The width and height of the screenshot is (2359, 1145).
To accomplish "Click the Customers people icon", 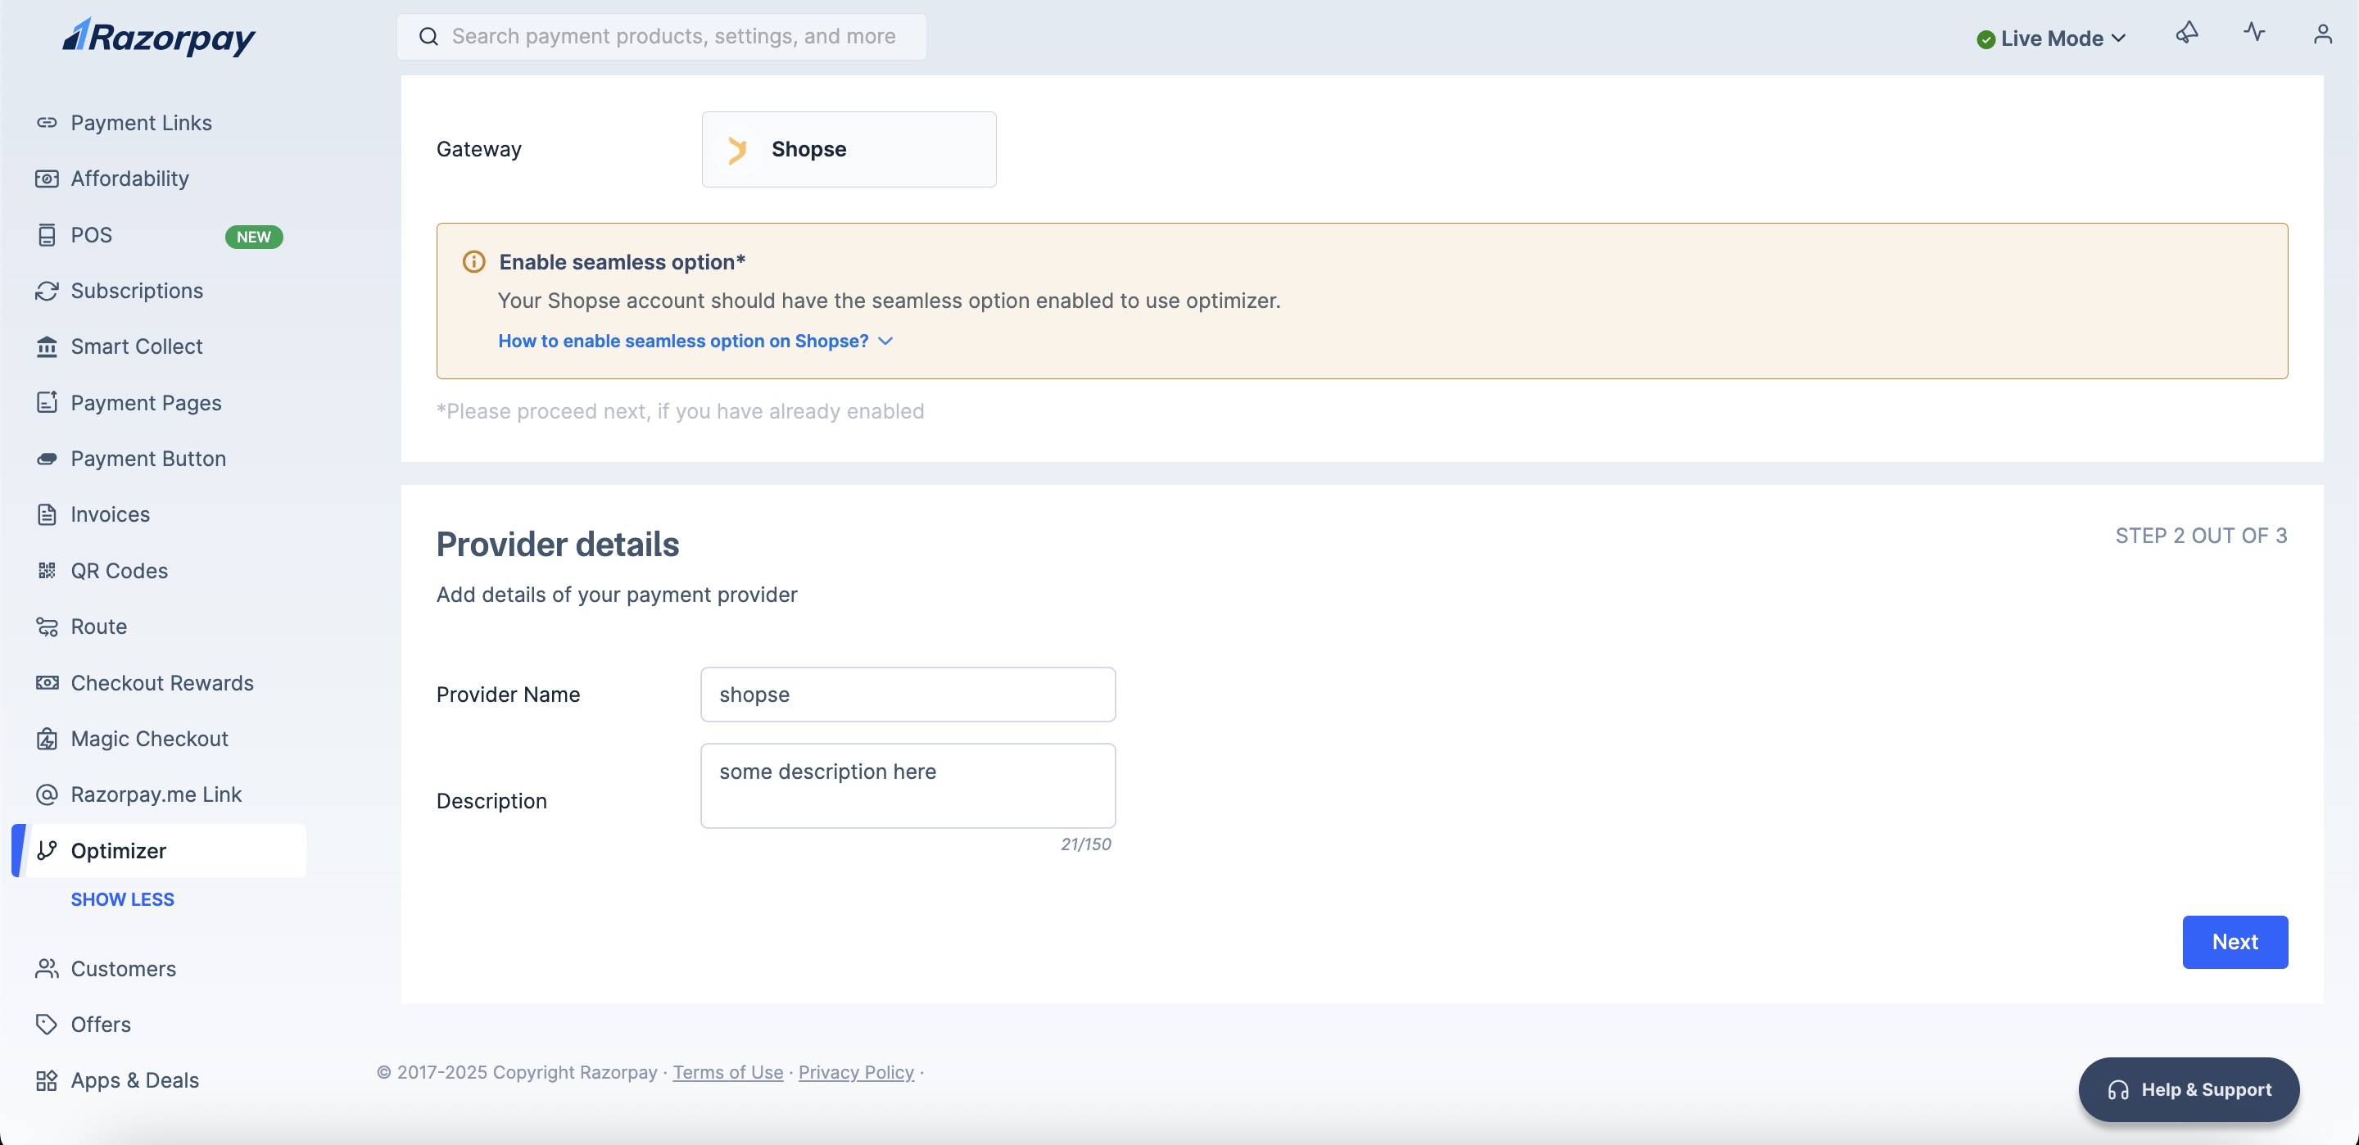I will [x=47, y=969].
